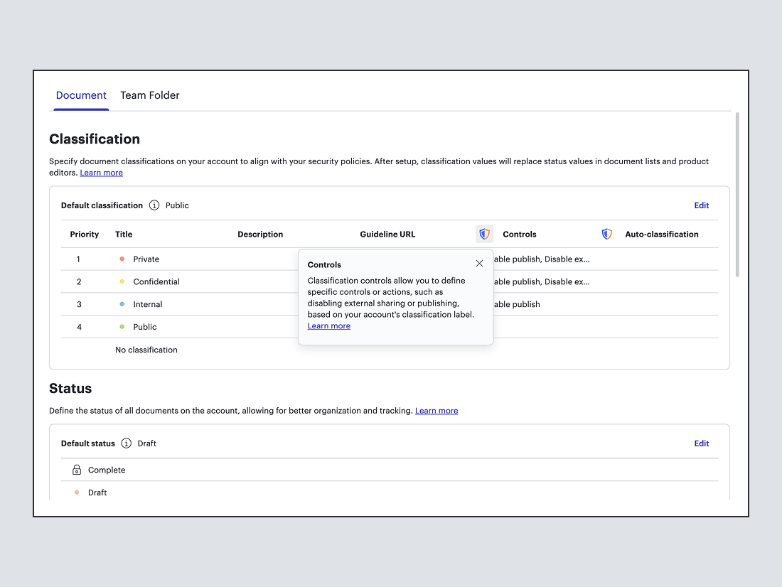Click the green dot for Public classification
This screenshot has width=782, height=587.
tap(122, 327)
